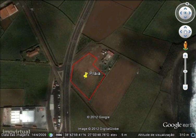Zoom in with the plus button
196x138 pixels.
tap(185, 56)
